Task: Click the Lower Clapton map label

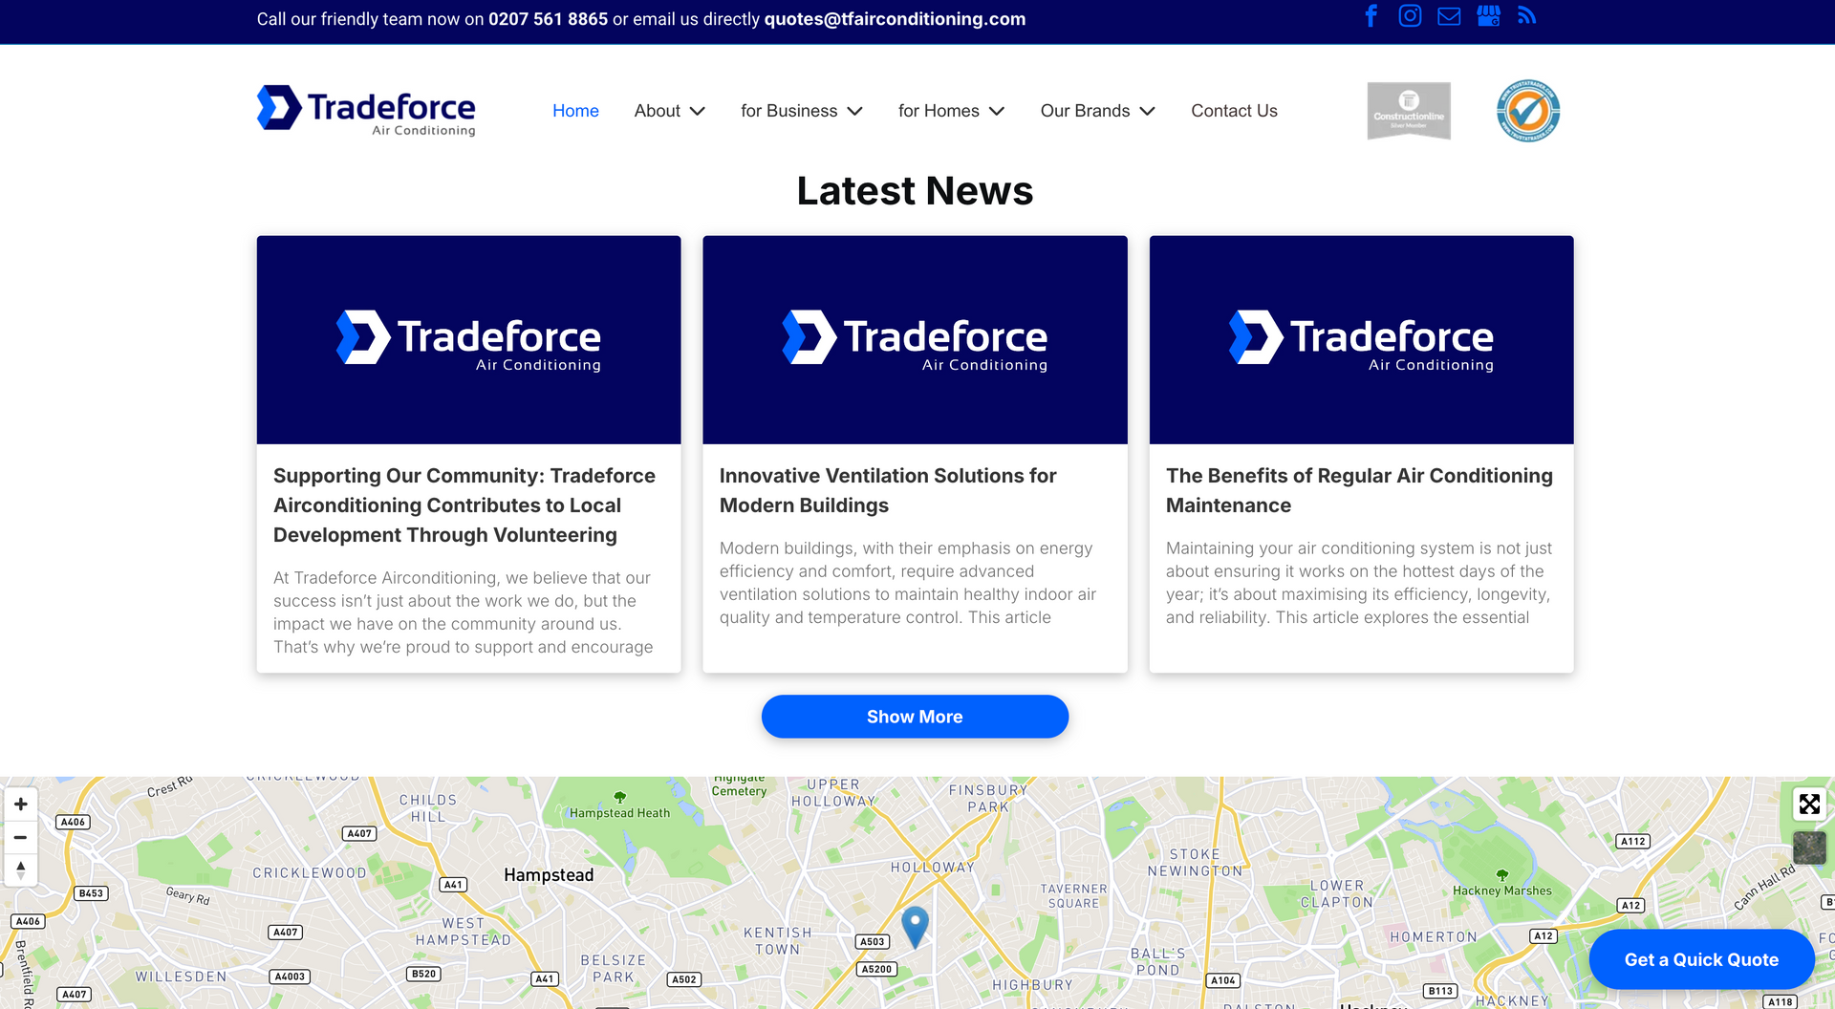Action: (1336, 894)
